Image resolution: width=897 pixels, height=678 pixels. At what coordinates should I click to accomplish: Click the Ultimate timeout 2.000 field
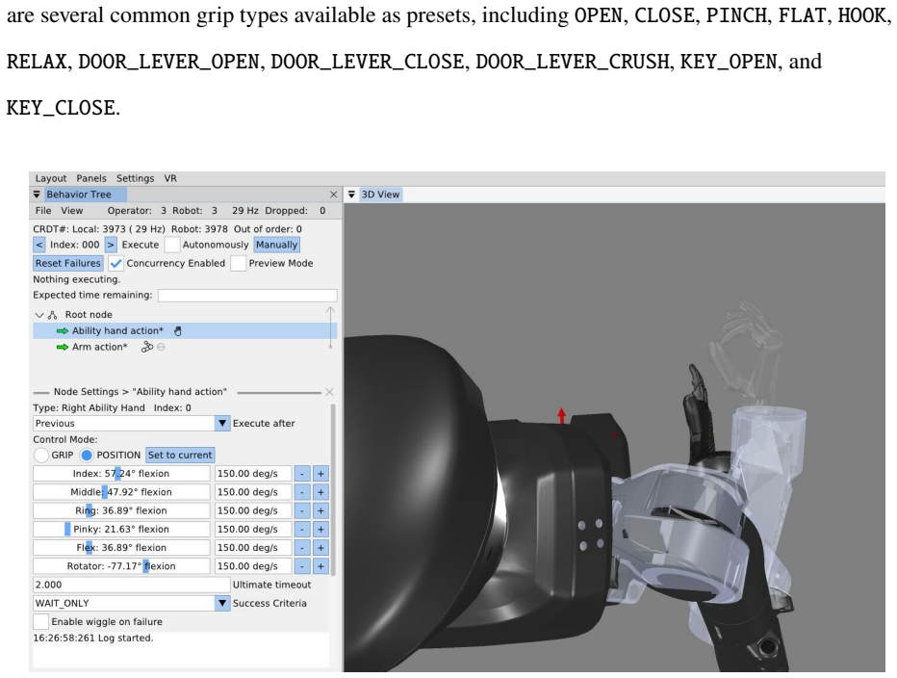click(132, 585)
